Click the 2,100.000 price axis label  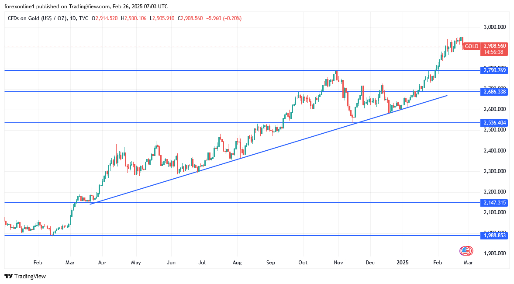pyautogui.click(x=495, y=212)
